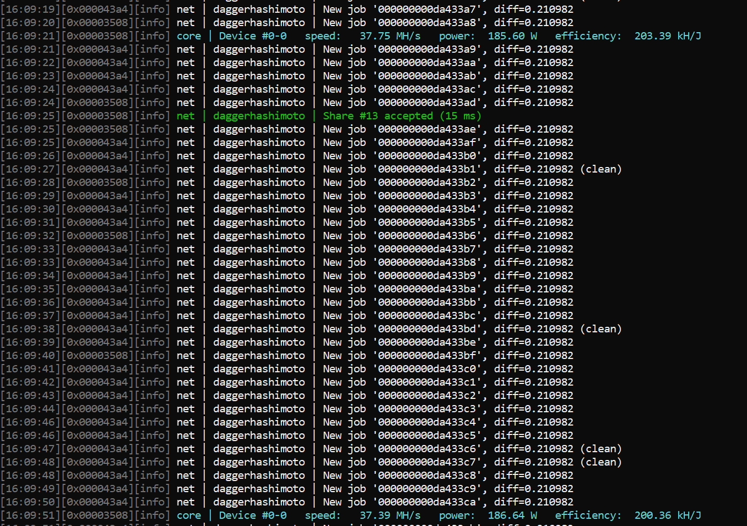Click job ID '000000000da433c4'

click(x=427, y=422)
